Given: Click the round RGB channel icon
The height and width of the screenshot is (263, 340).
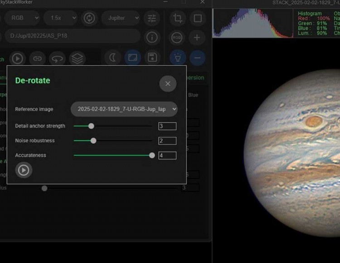Looking at the screenshot, I should [x=178, y=38].
